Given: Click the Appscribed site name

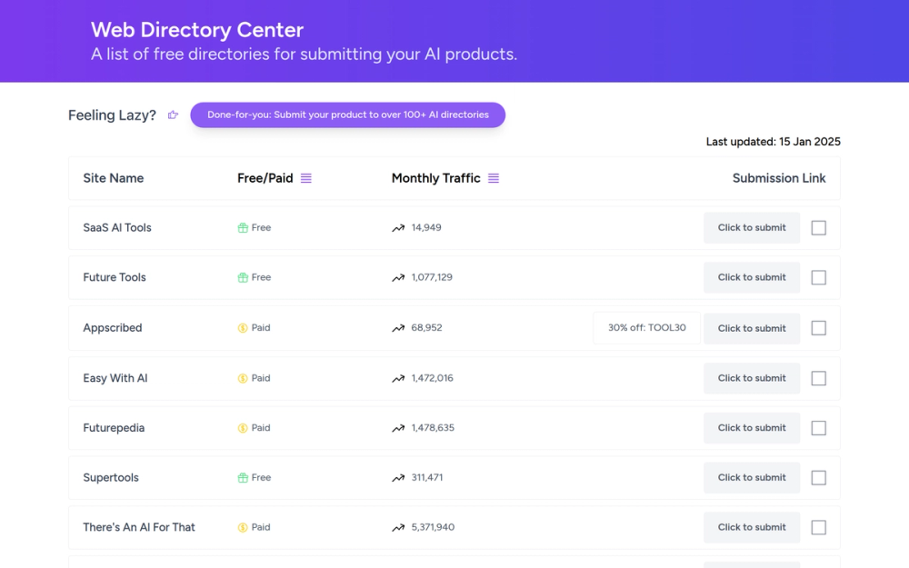Looking at the screenshot, I should 113,328.
